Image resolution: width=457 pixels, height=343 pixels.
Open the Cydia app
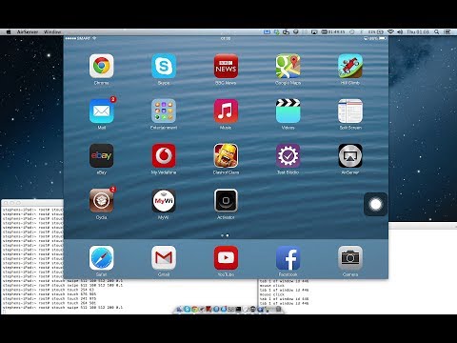click(101, 200)
